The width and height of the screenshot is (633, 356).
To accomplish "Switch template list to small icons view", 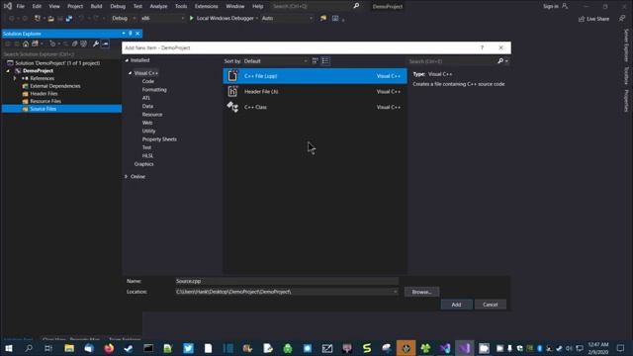I will (x=325, y=61).
